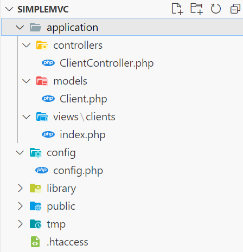Select the config folder label
The height and width of the screenshot is (252, 243).
tap(61, 153)
